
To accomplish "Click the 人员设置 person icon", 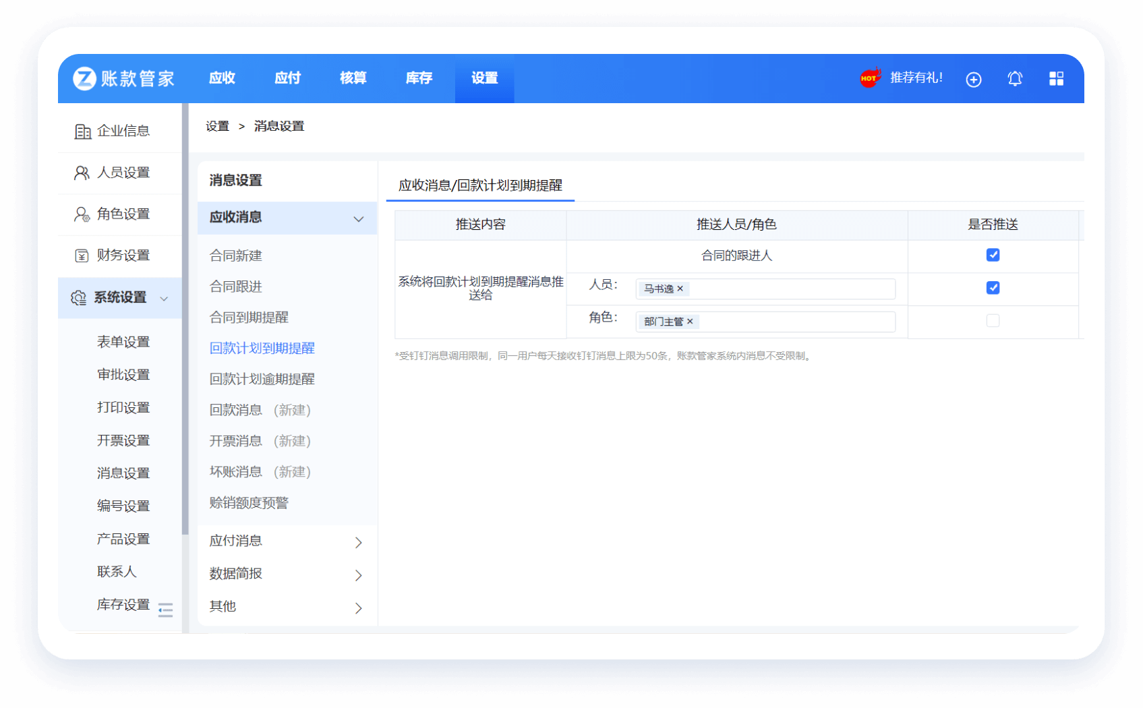I will (x=82, y=173).
